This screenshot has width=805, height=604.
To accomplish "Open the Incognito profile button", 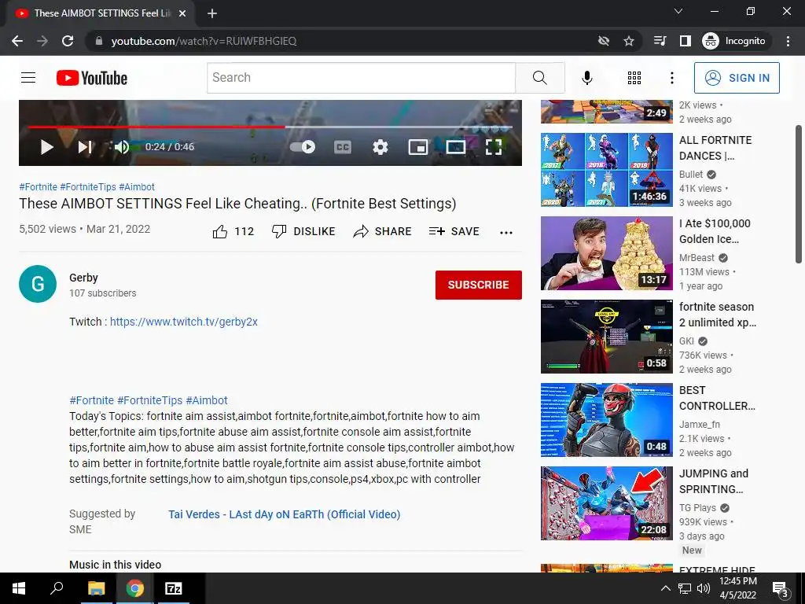I will click(735, 41).
